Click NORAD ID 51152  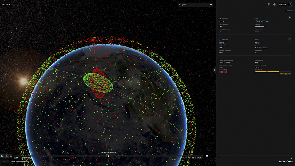click(222, 21)
